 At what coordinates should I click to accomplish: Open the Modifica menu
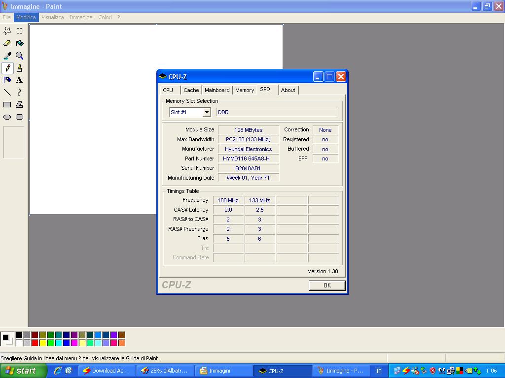[26, 17]
